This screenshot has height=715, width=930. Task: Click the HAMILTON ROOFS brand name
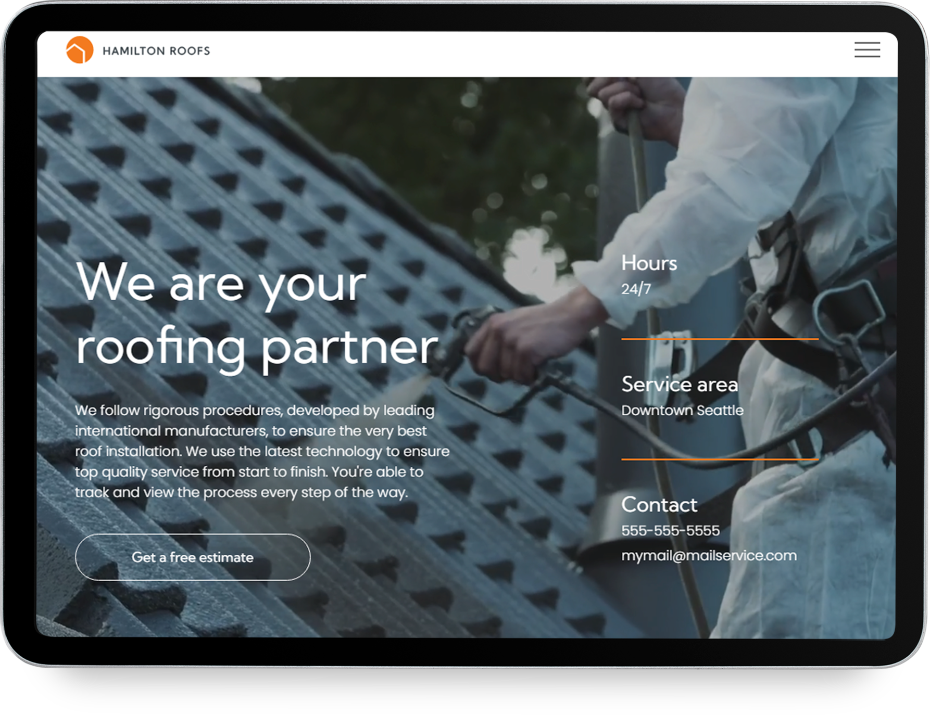point(156,51)
